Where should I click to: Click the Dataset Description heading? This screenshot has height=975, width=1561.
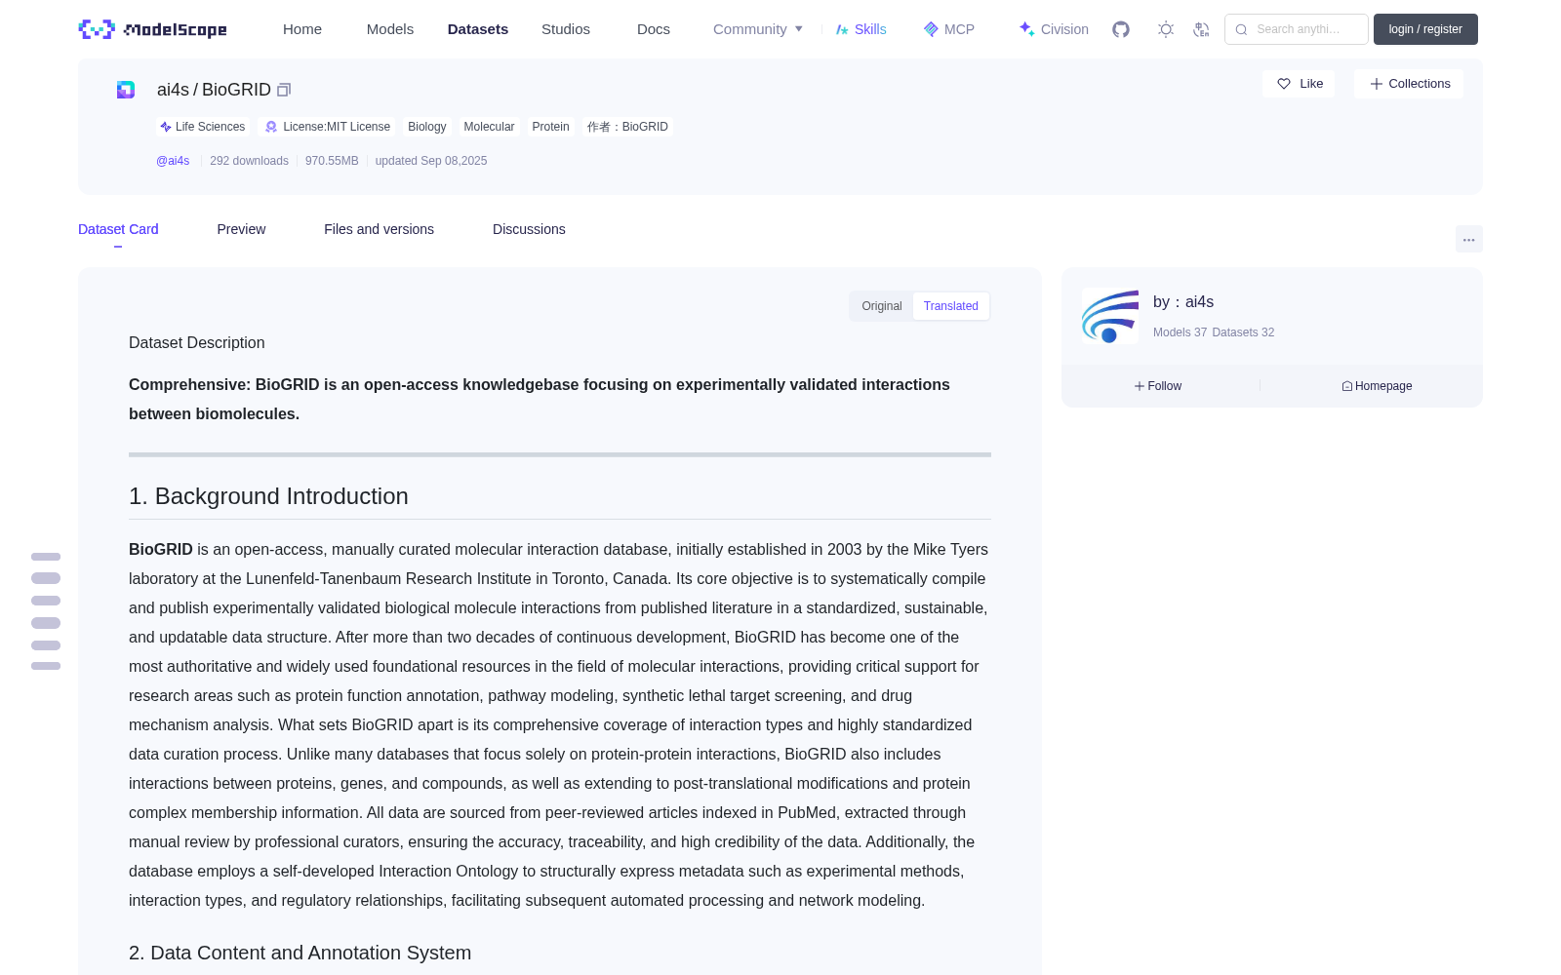pyautogui.click(x=197, y=343)
